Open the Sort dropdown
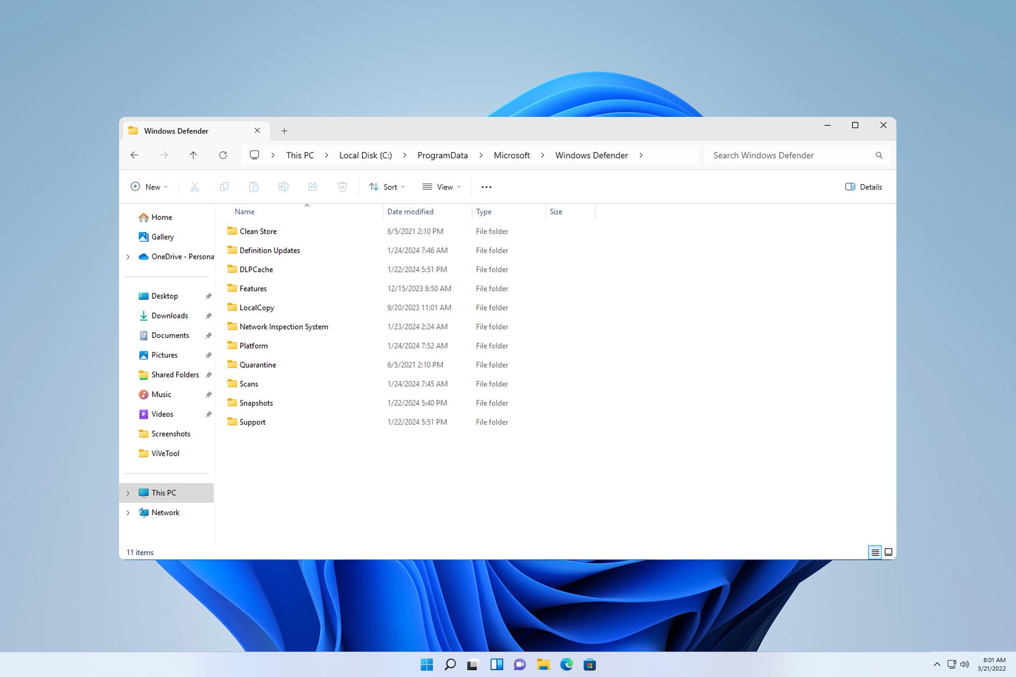This screenshot has width=1016, height=677. (x=387, y=187)
